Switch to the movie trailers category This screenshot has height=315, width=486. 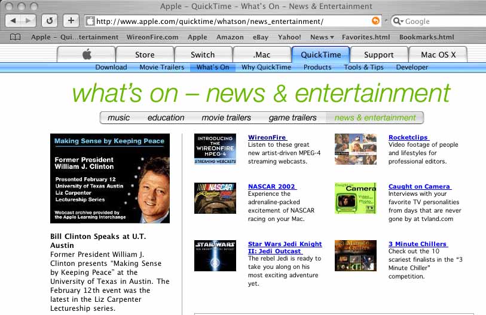[227, 118]
